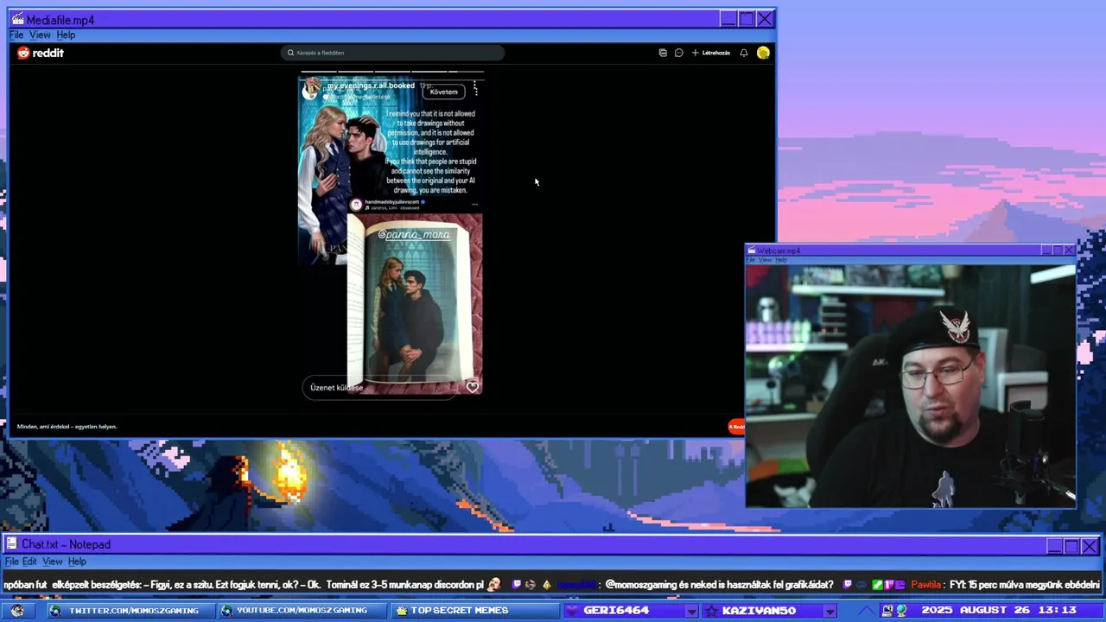This screenshot has height=622, width=1106.
Task: Open my.evenings.r.all.booked username link
Action: [x=371, y=86]
